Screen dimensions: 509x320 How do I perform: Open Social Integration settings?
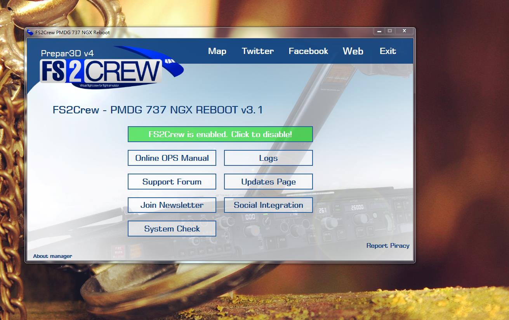pyautogui.click(x=268, y=205)
